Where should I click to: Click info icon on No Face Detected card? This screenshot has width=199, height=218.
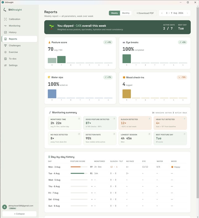tap(79, 134)
